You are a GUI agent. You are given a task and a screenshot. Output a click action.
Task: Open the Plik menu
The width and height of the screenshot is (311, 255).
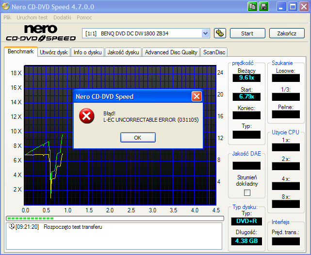point(7,17)
